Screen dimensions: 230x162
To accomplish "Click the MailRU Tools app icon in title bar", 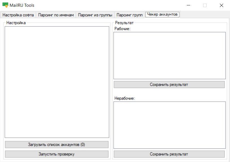I will tap(5, 5).
